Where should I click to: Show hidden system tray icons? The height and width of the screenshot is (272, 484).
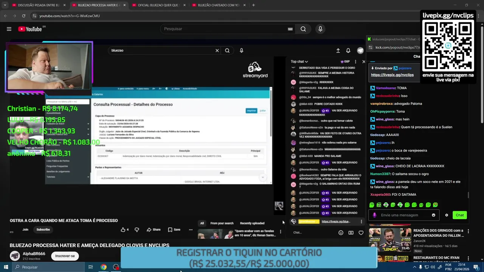click(414, 267)
